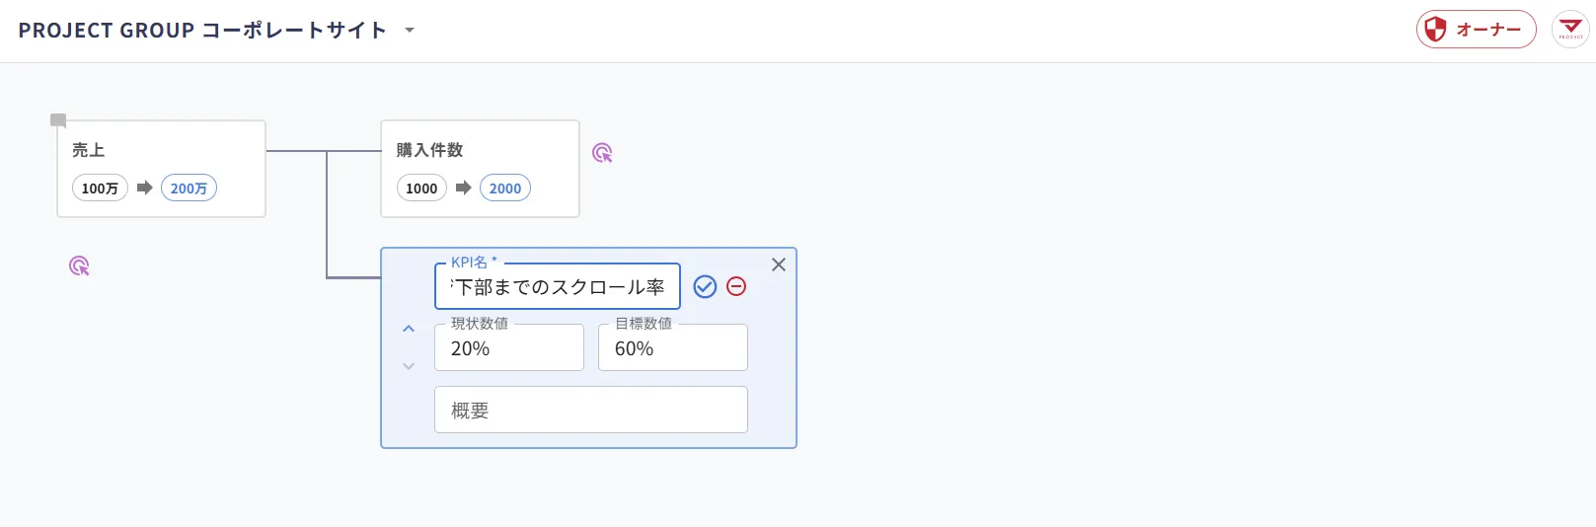Focus the 目標数値 field showing 60%

click(x=673, y=347)
